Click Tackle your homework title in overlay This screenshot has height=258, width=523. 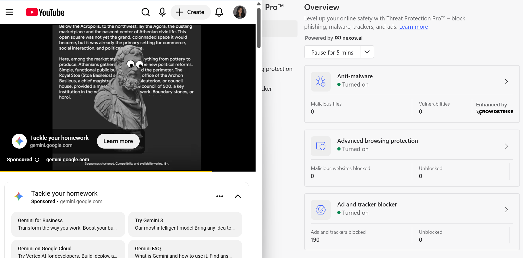(x=59, y=138)
